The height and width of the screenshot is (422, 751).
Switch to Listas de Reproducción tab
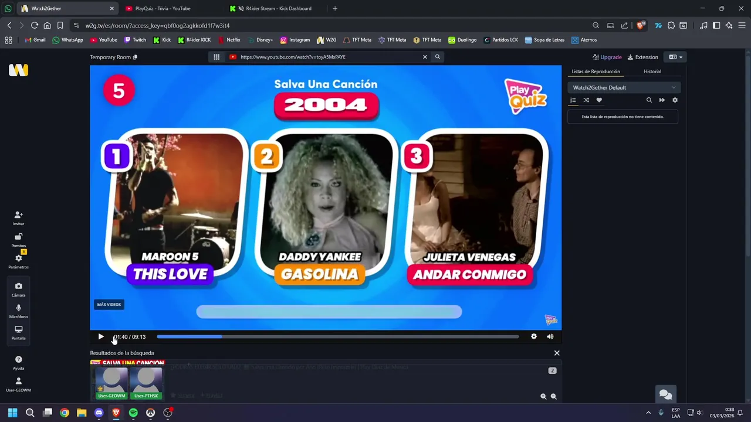(x=596, y=72)
